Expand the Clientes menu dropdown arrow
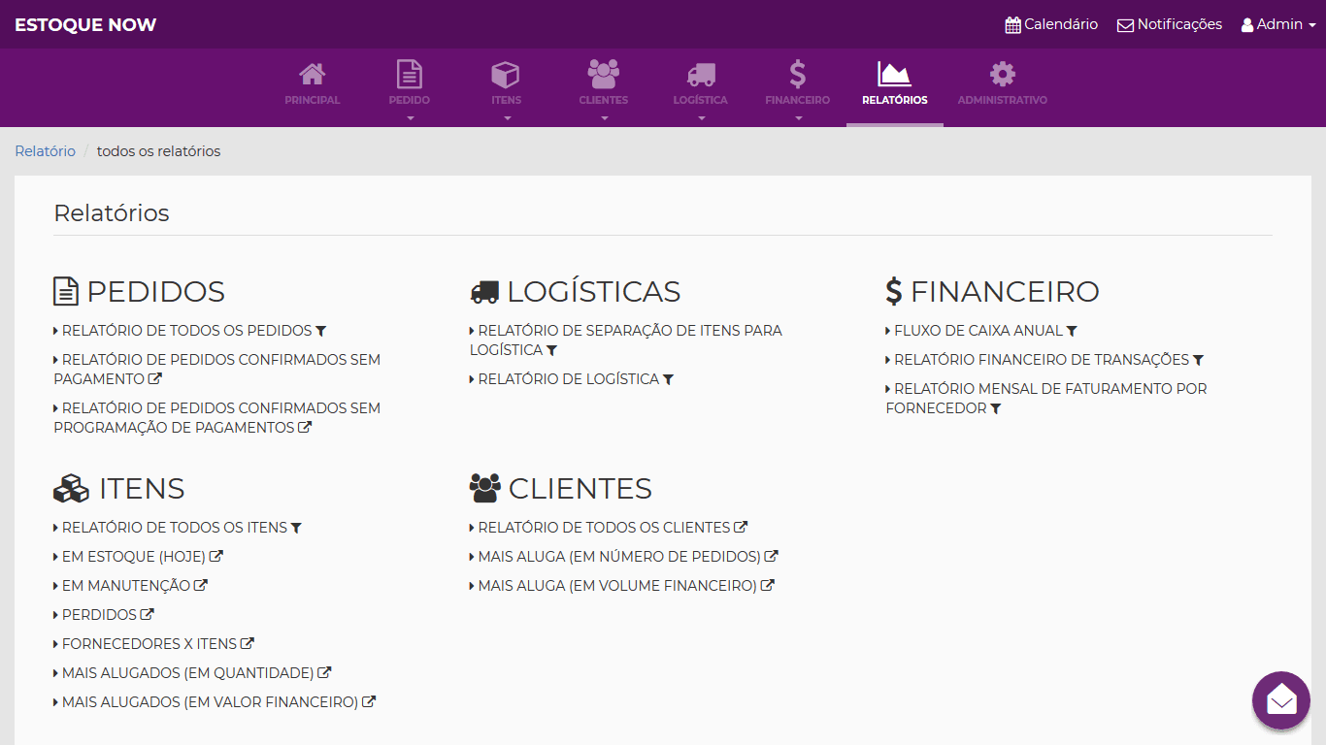1326x745 pixels. point(604,118)
